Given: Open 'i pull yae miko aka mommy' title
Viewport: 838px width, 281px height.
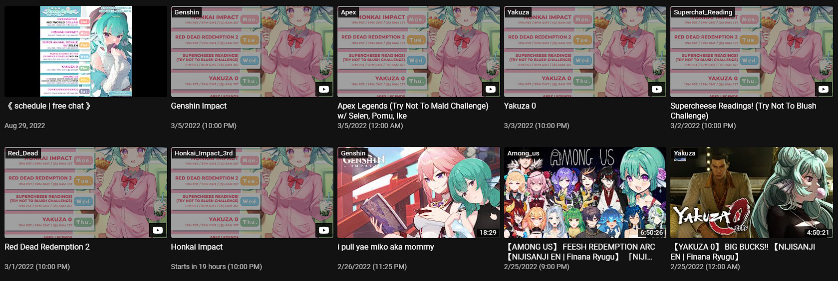Looking at the screenshot, I should 386,247.
